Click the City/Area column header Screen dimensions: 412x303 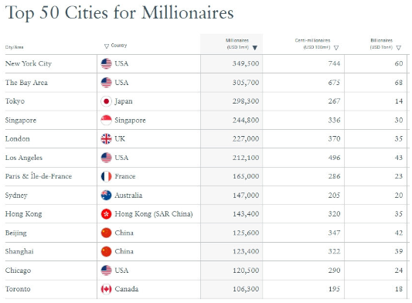point(14,47)
